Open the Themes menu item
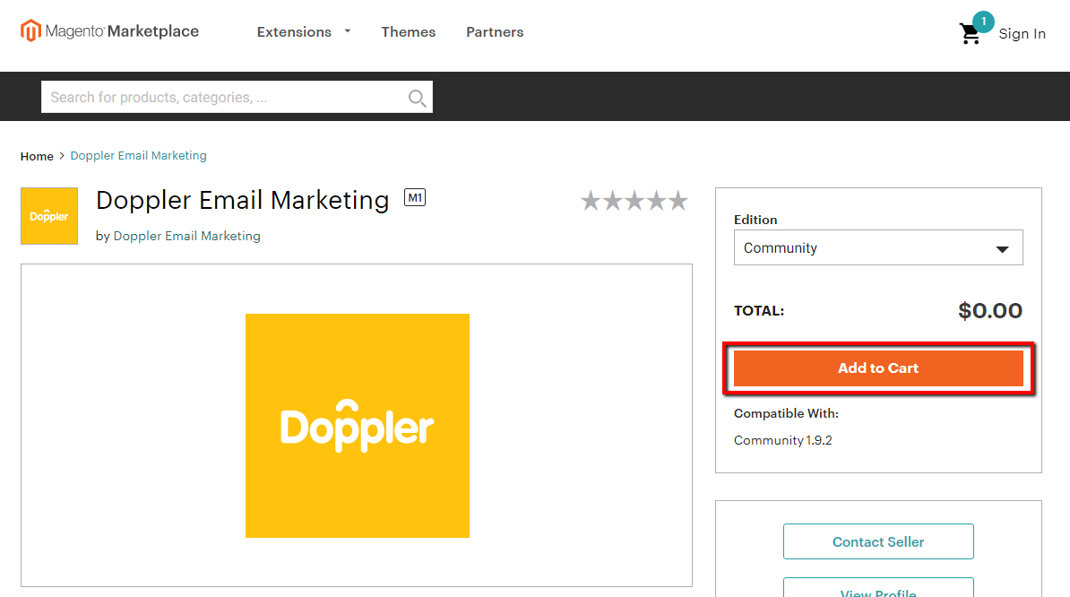 tap(408, 32)
